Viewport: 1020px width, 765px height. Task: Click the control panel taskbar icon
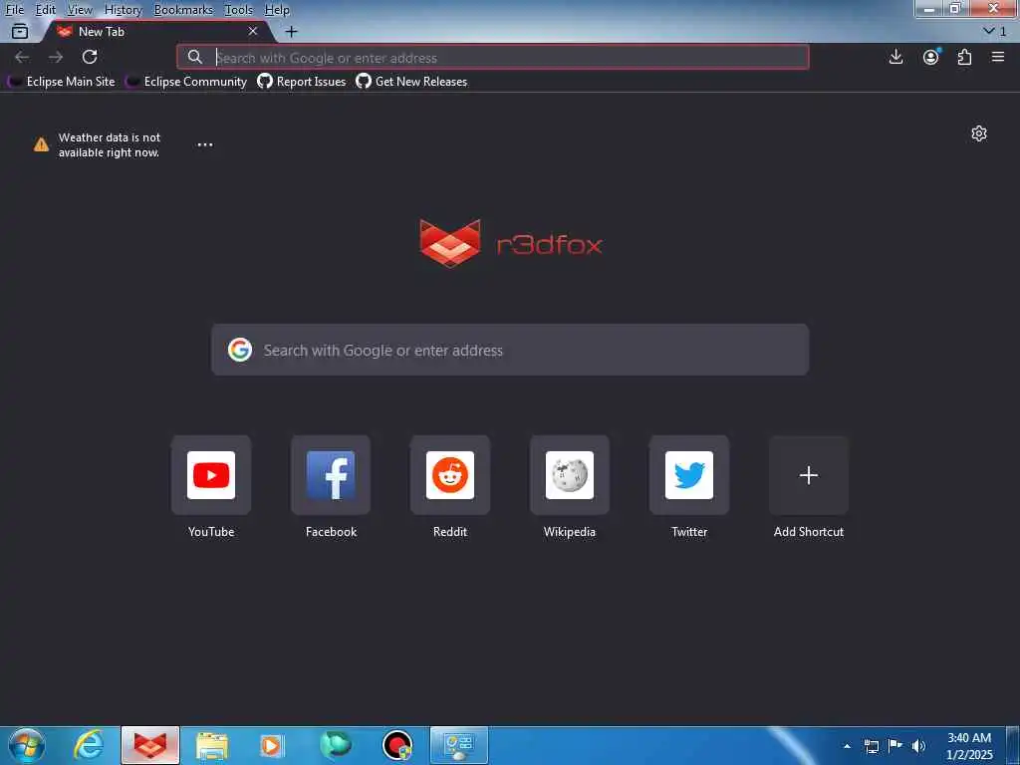[459, 745]
